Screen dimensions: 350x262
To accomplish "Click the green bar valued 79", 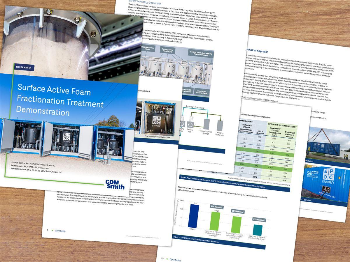I will [237, 225].
